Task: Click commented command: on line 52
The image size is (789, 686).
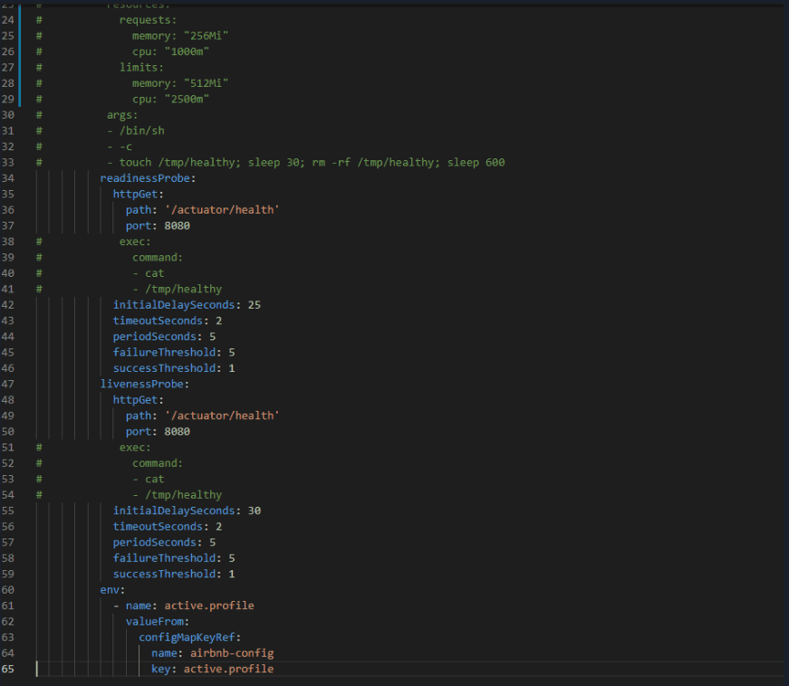Action: point(158,462)
